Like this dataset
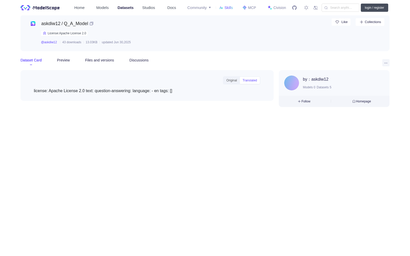The image size is (410, 256). (x=341, y=22)
